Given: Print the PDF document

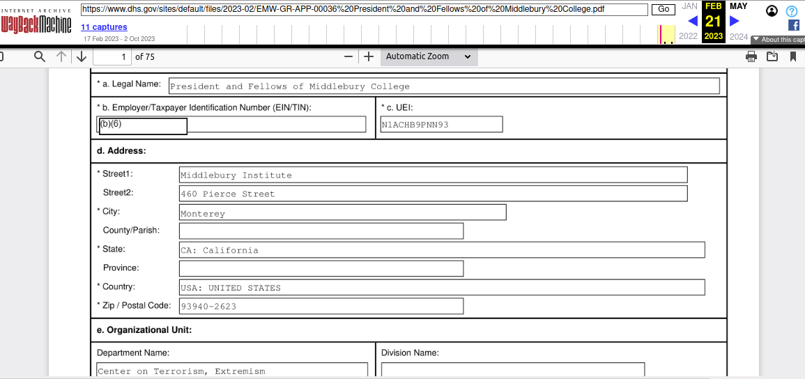Looking at the screenshot, I should click(751, 56).
